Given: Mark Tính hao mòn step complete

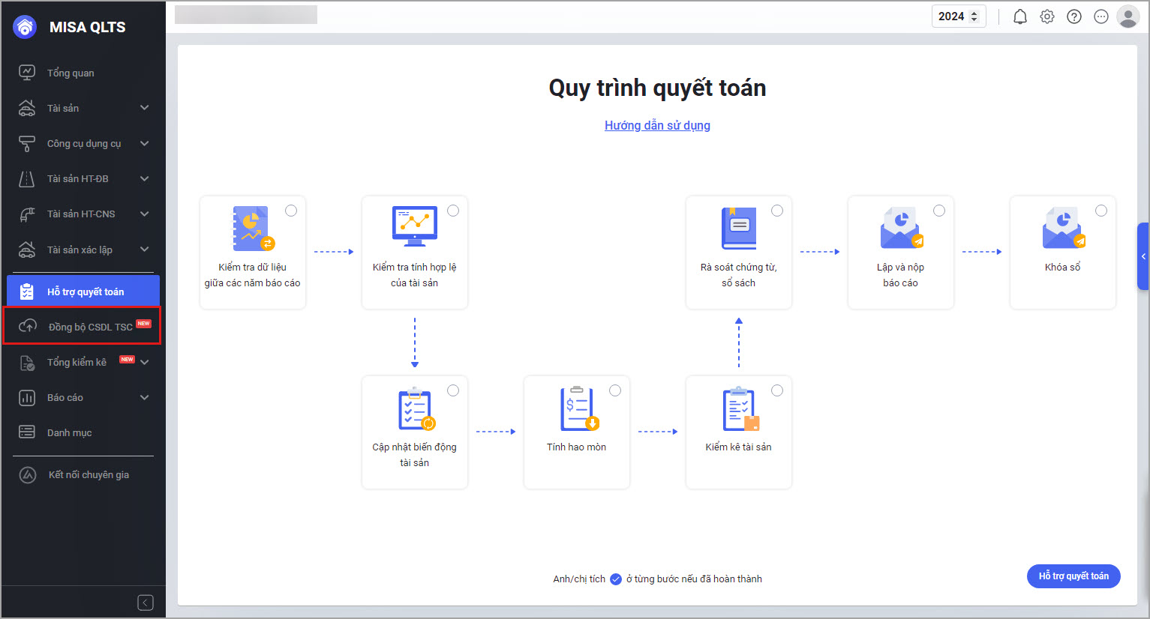Looking at the screenshot, I should pos(615,390).
